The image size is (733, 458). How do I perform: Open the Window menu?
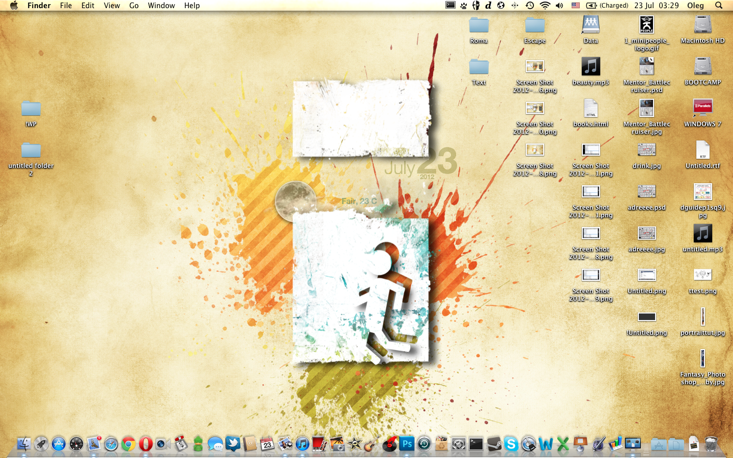pos(161,6)
